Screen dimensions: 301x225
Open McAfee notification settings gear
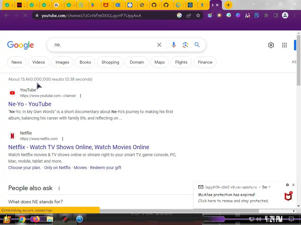pyautogui.click(x=287, y=185)
